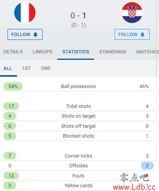Click the blue Offsides 3 badge
Viewport: 159px width, 191px height.
click(147, 166)
